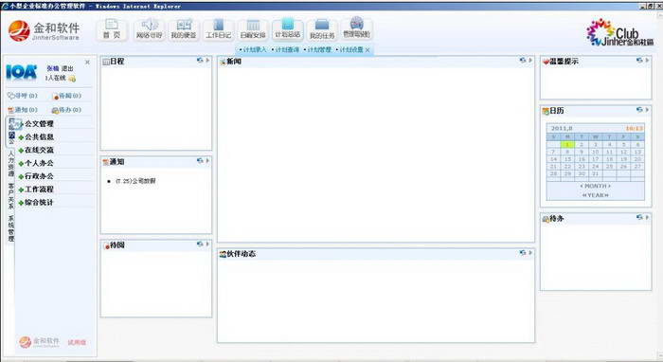
Task: Expand the 公文管理 tree item
Action: (x=39, y=124)
